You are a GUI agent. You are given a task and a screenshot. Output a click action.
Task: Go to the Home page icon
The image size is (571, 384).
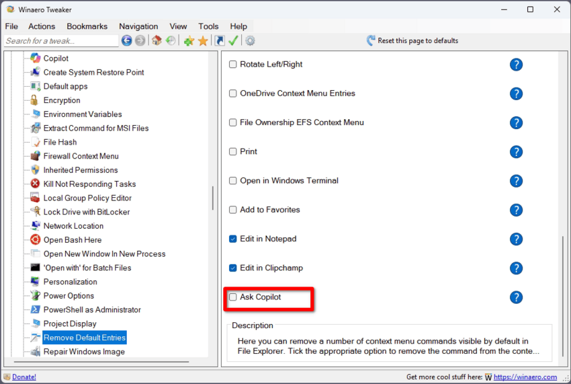point(157,40)
